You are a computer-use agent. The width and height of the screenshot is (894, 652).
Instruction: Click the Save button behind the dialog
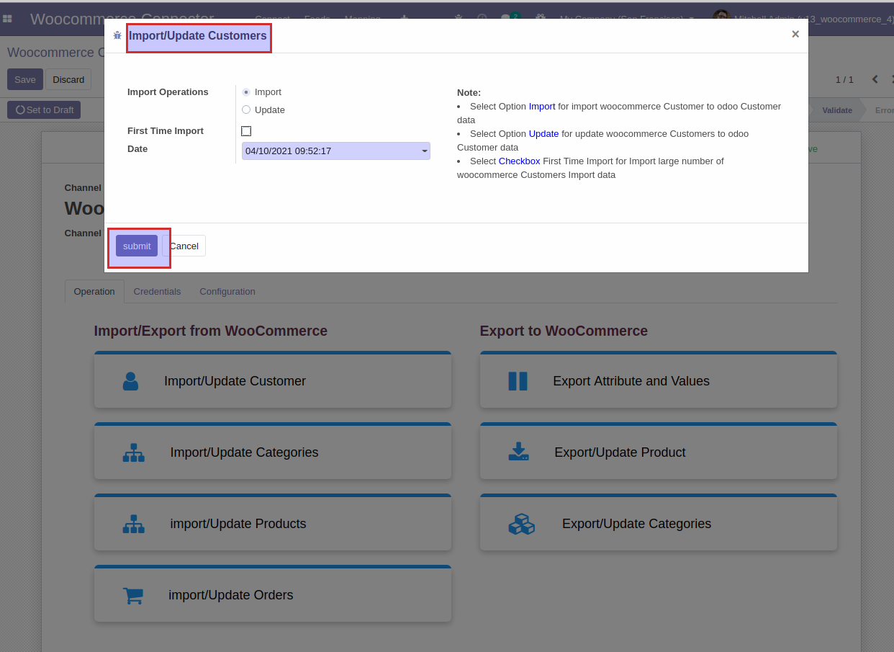25,79
